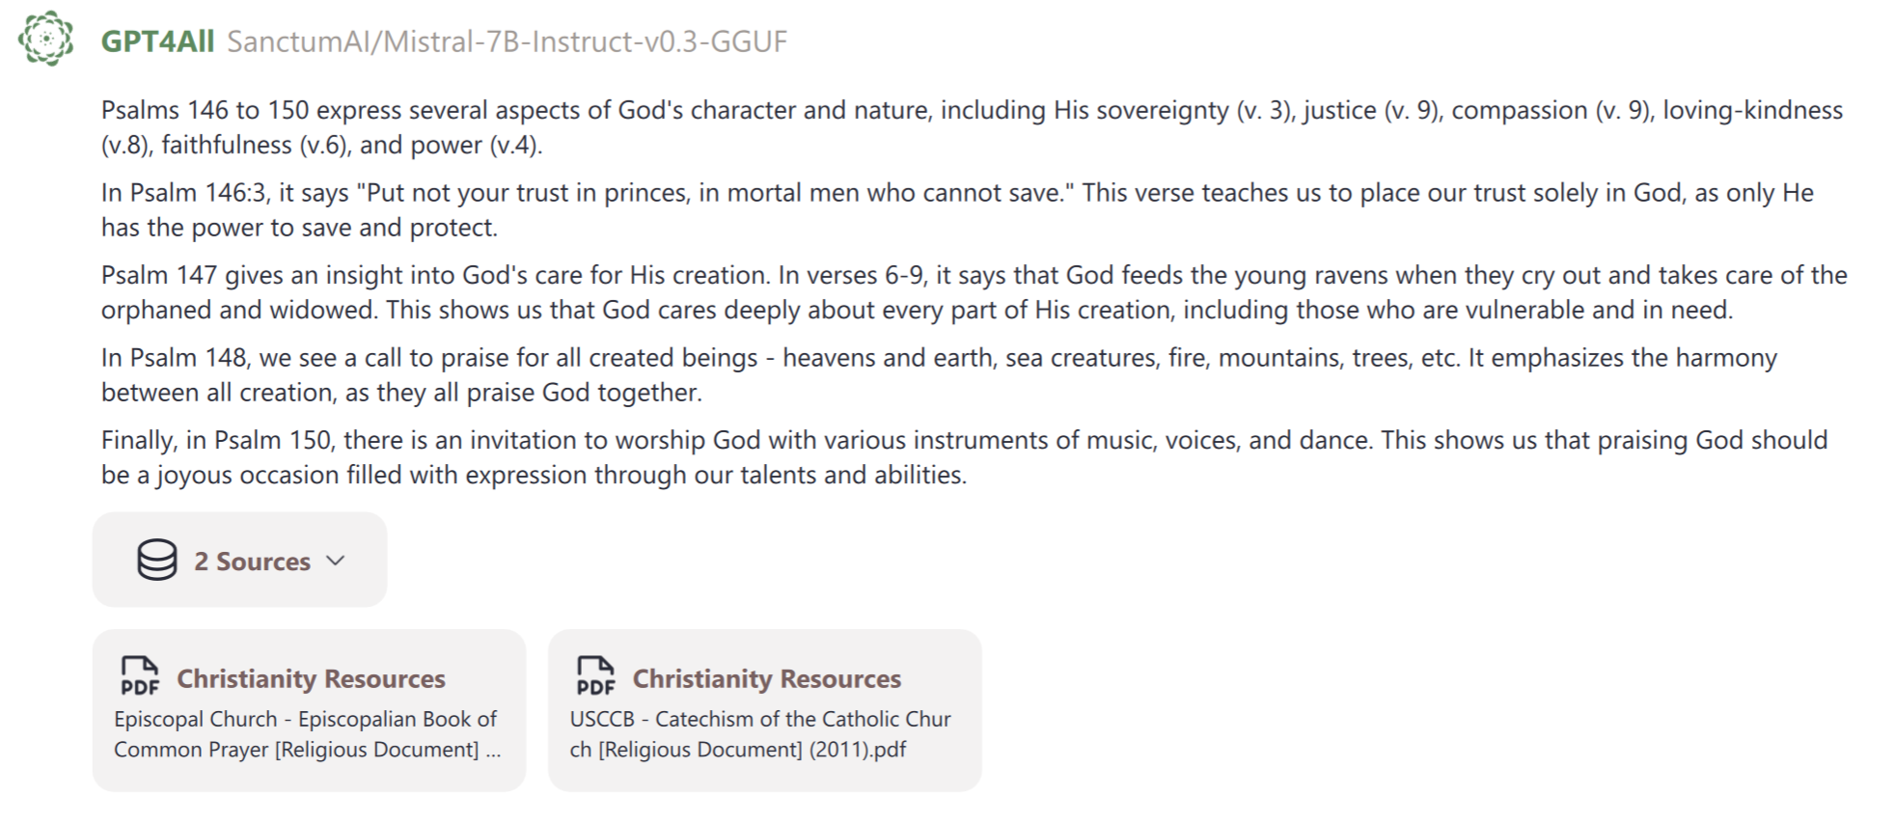Click the PDF icon on Episcopal Church card
The image size is (1894, 823).
[140, 675]
